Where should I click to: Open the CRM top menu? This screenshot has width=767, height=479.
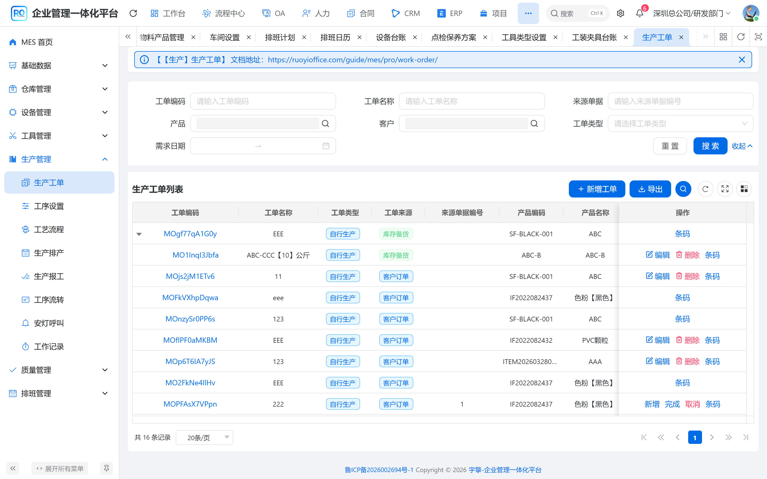(x=406, y=13)
